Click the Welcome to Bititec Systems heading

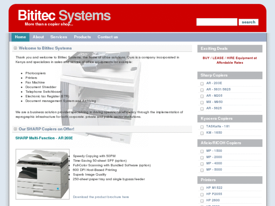coord(45,48)
